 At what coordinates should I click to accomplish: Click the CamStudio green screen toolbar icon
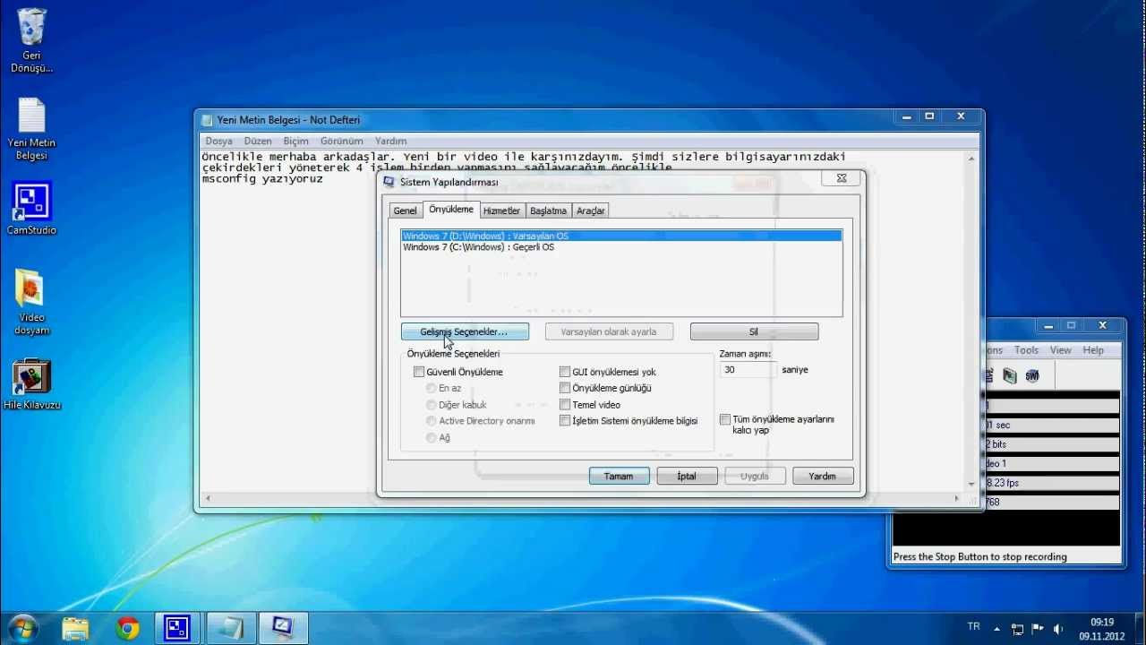[x=1009, y=376]
